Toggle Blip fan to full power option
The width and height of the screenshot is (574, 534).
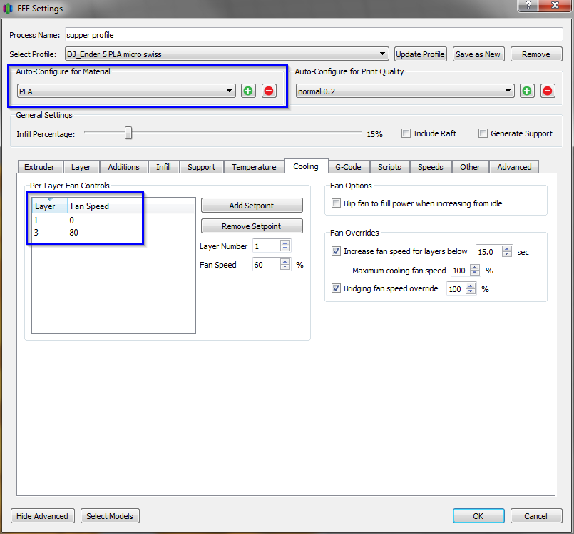336,203
